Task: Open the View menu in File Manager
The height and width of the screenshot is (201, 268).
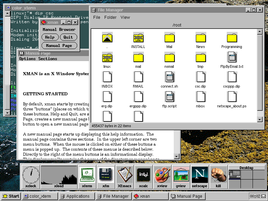Action: (x=125, y=17)
